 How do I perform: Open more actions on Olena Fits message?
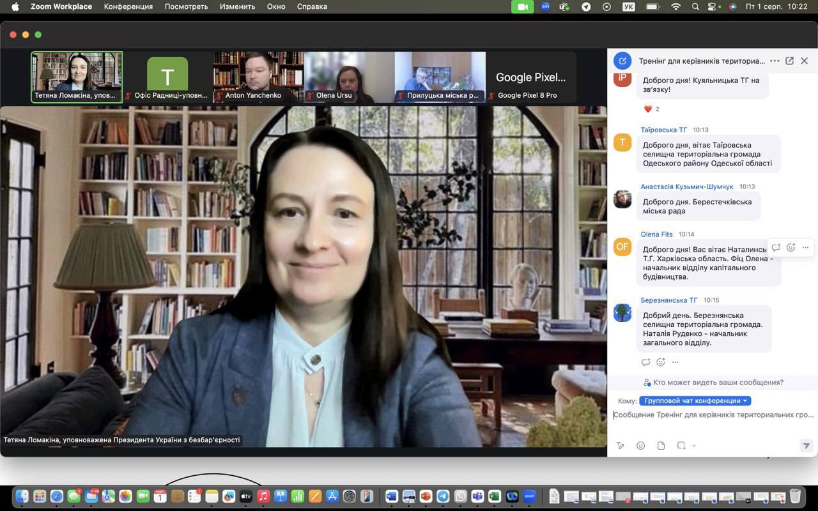pyautogui.click(x=805, y=248)
